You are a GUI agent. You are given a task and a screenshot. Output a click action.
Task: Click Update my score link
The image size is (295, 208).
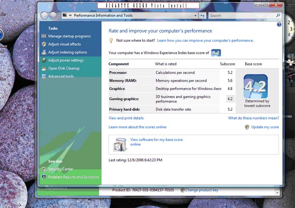point(265,127)
